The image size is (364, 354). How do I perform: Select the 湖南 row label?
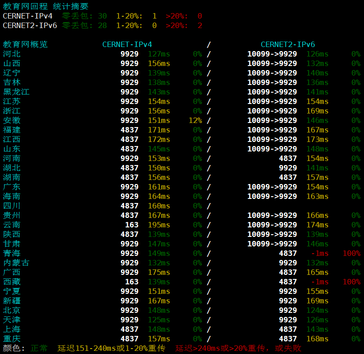pos(12,177)
